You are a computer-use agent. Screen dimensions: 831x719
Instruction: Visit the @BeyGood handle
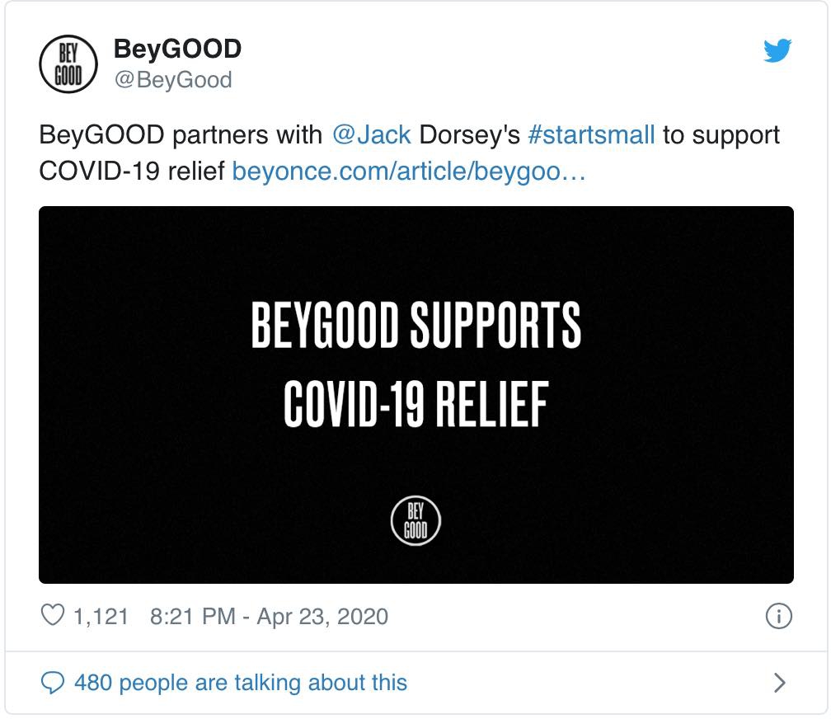click(x=173, y=80)
